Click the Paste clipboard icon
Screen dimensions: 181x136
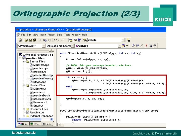coord(49,40)
